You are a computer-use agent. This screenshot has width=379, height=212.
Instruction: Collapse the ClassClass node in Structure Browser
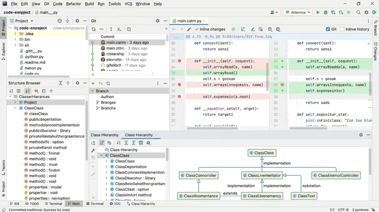coord(15,108)
